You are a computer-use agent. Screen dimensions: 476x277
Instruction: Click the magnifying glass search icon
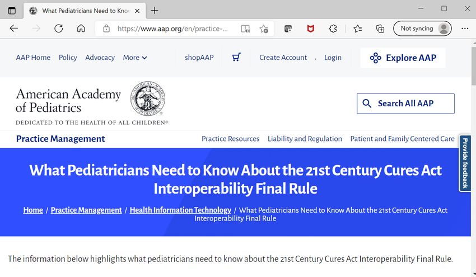pyautogui.click(x=367, y=104)
